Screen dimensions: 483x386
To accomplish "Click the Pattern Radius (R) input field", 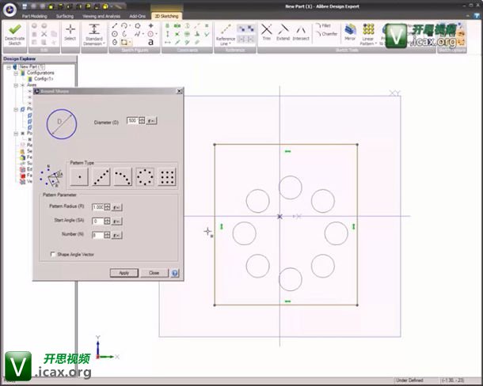I will coord(98,207).
